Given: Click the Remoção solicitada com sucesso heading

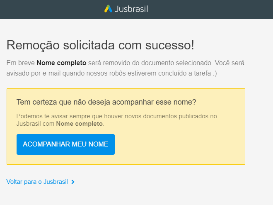Looking at the screenshot, I should [x=100, y=45].
